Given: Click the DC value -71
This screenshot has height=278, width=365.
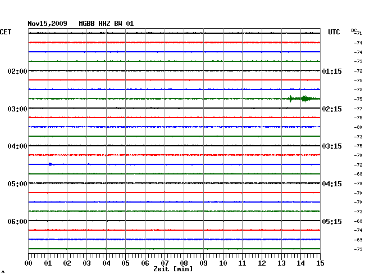Looking at the screenshot, I should 359,33.
